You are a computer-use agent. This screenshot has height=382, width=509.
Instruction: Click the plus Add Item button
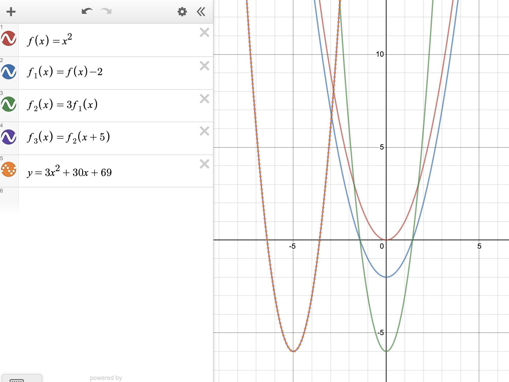[11, 12]
